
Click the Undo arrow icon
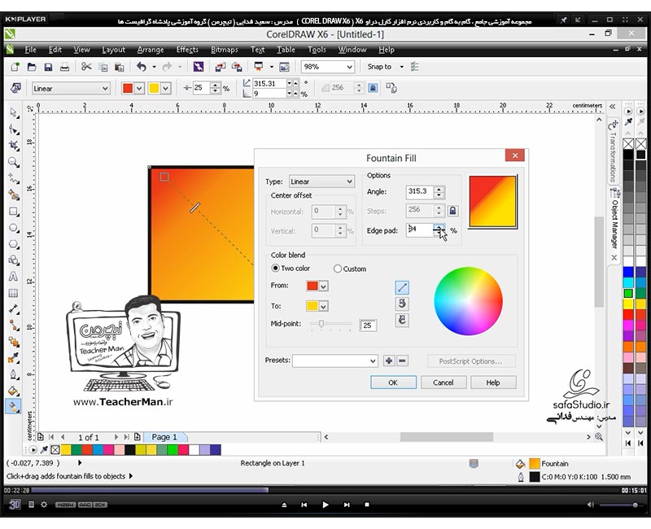(x=142, y=67)
